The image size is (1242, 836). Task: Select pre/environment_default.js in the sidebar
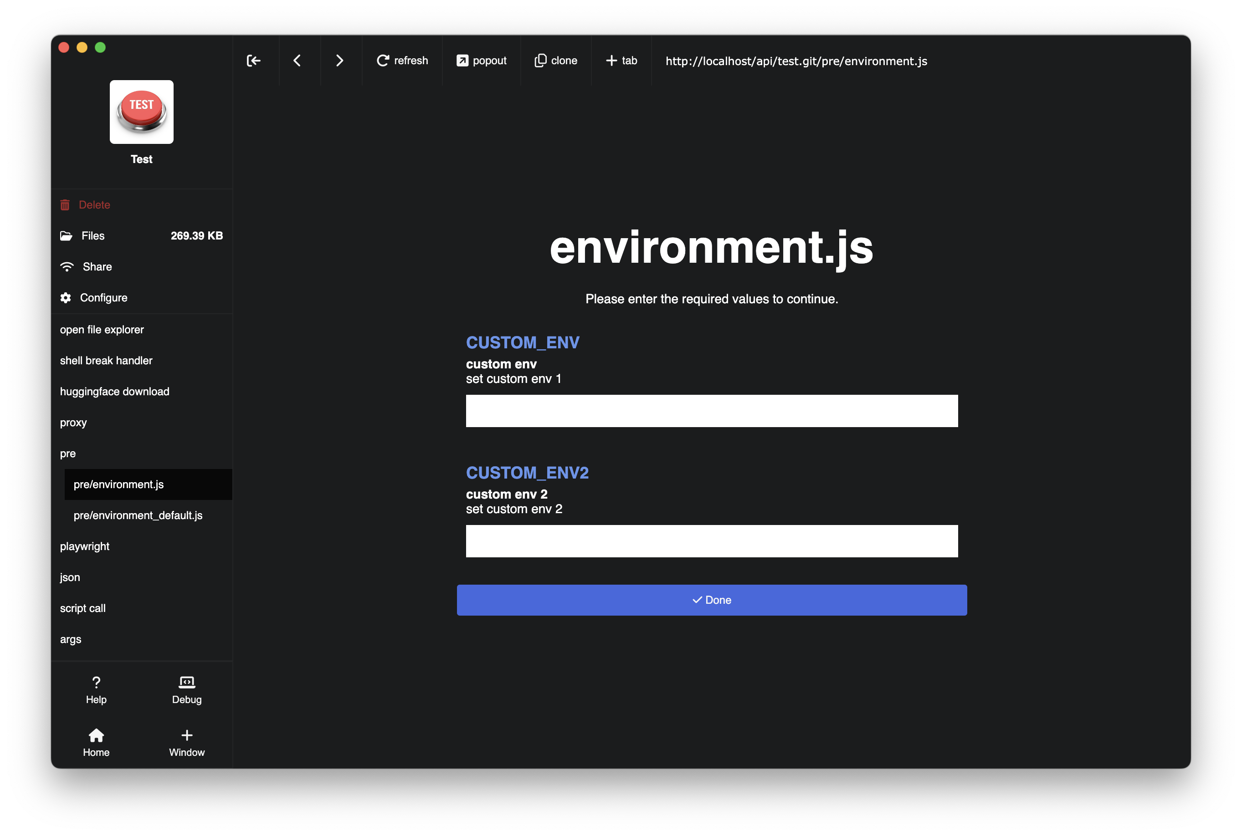[138, 515]
